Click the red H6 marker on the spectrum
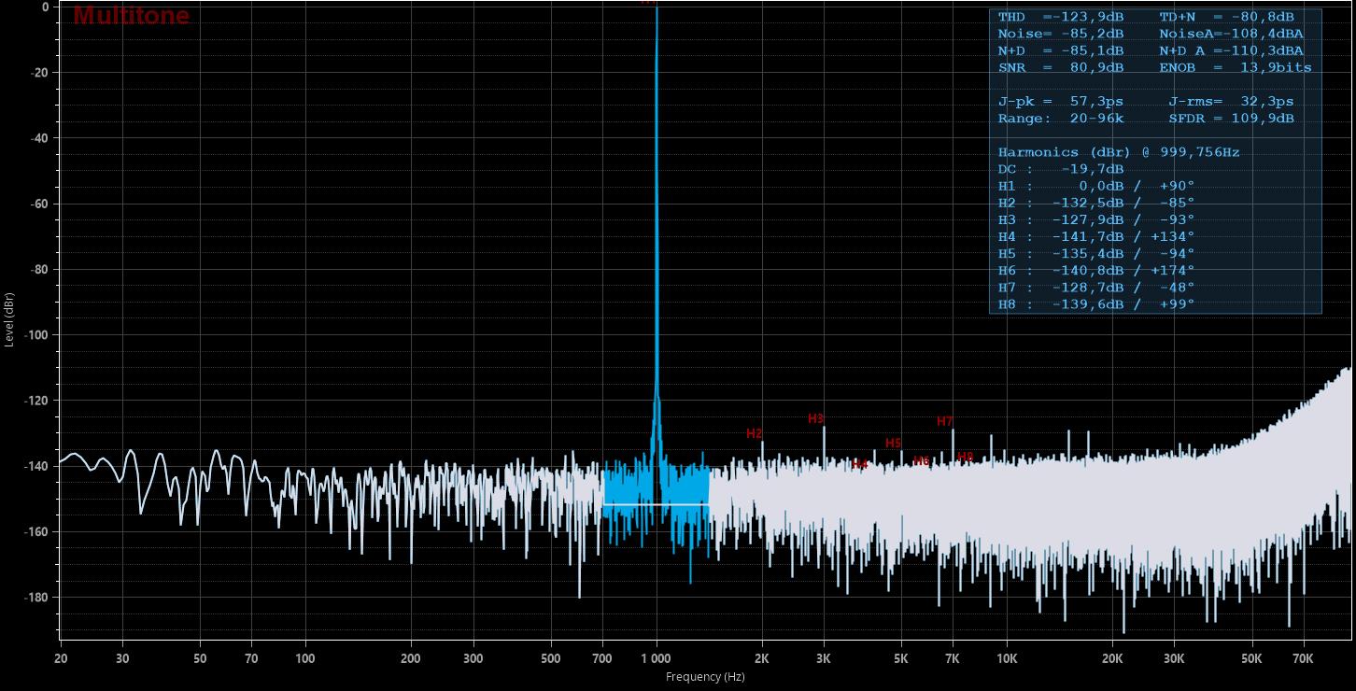Screen dimensions: 1356x691 point(921,460)
